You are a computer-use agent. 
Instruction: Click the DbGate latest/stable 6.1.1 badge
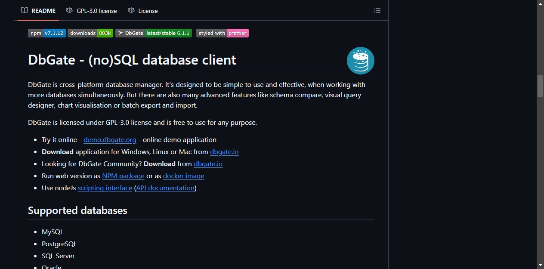coord(154,33)
